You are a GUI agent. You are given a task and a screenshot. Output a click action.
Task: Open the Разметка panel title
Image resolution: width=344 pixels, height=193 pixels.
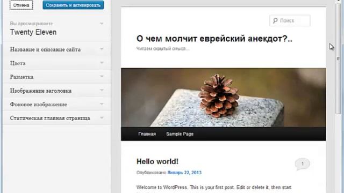coord(21,77)
